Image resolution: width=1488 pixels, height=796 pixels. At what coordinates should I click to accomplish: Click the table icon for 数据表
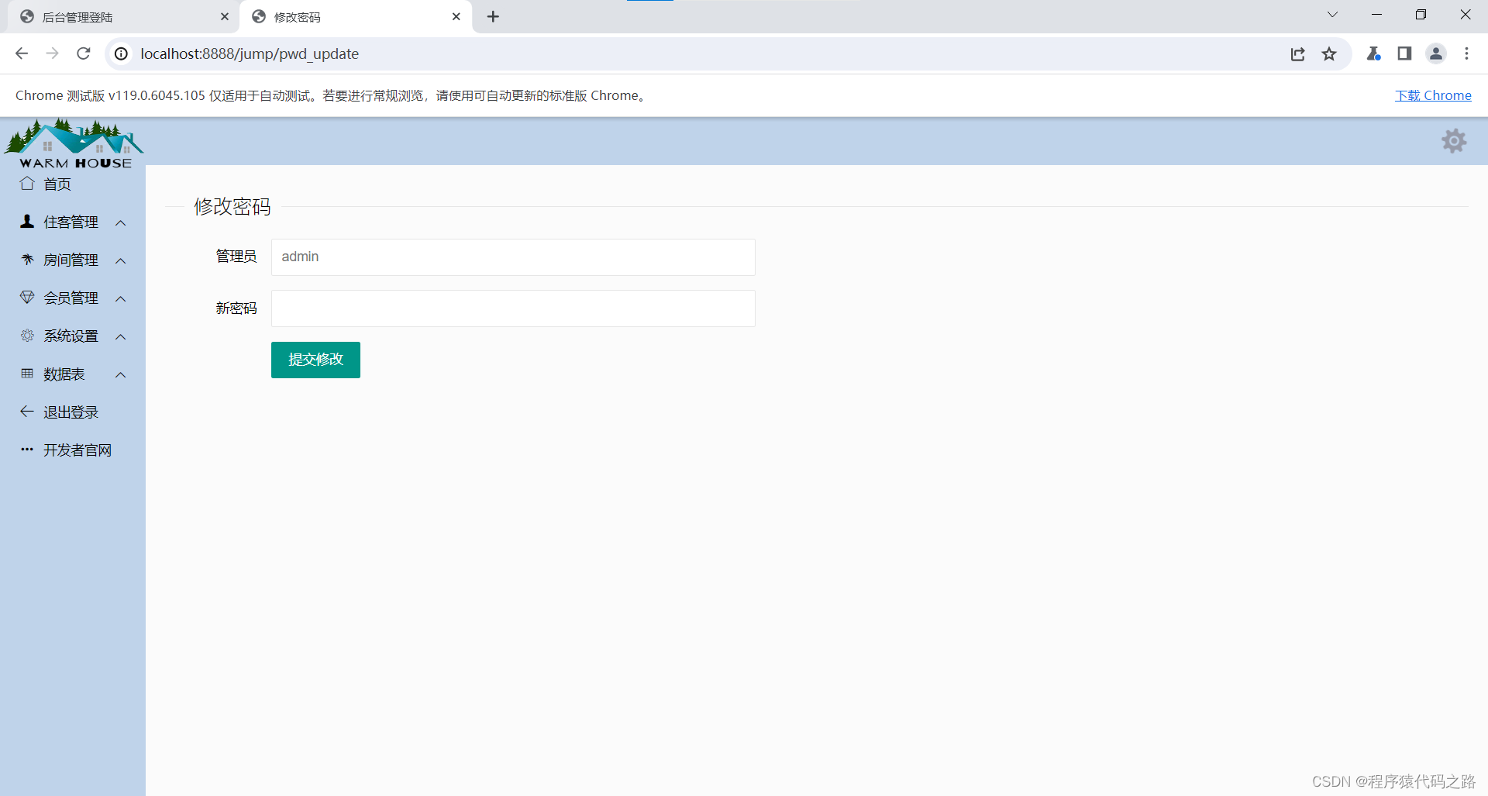point(27,374)
